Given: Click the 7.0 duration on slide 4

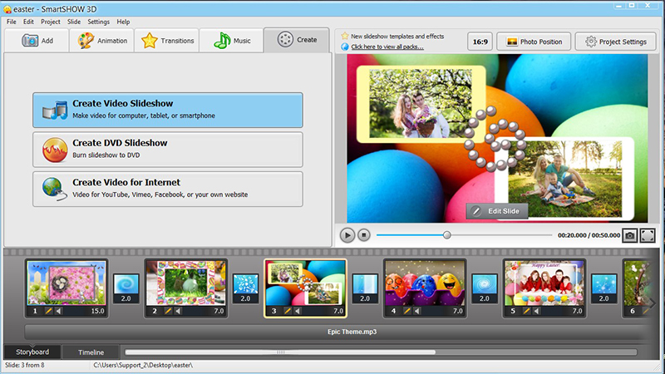Looking at the screenshot, I should (458, 311).
